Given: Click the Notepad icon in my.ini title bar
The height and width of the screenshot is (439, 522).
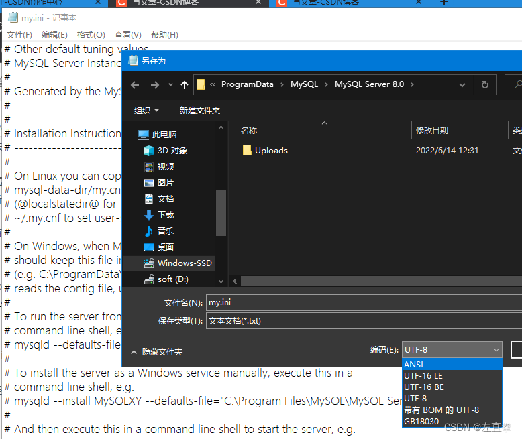Looking at the screenshot, I should (x=13, y=17).
